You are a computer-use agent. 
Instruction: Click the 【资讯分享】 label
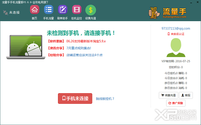pyautogui.click(x=56, y=48)
